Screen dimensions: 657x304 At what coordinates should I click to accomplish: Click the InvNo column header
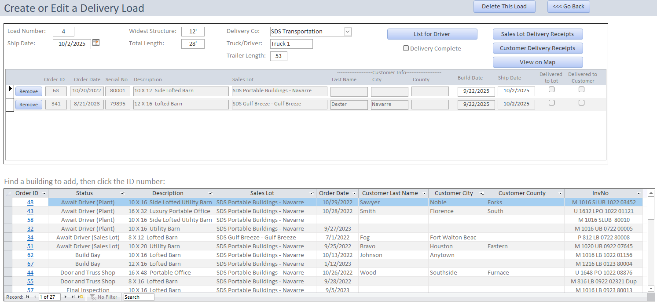tap(600, 193)
